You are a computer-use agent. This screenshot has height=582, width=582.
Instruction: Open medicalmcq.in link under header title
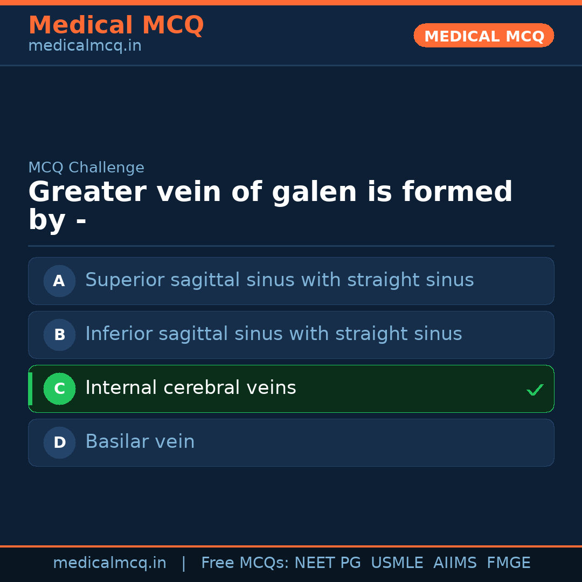pos(85,46)
